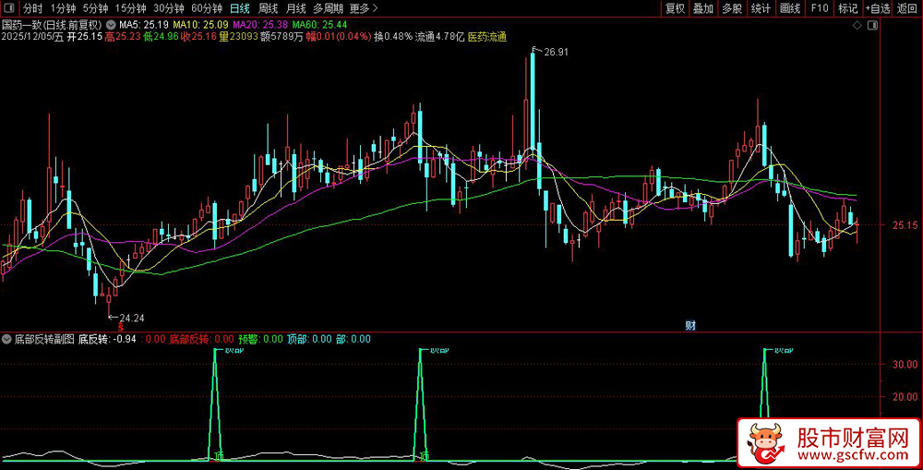
Task: Click the 顶部: 0.00 indicator value
Action: [x=309, y=339]
